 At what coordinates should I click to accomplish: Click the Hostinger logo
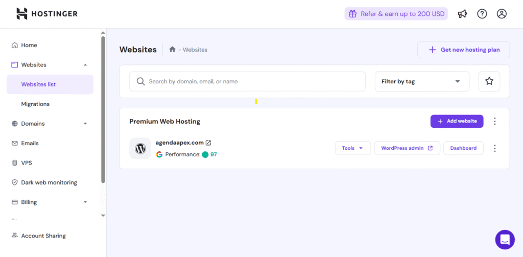pos(47,14)
